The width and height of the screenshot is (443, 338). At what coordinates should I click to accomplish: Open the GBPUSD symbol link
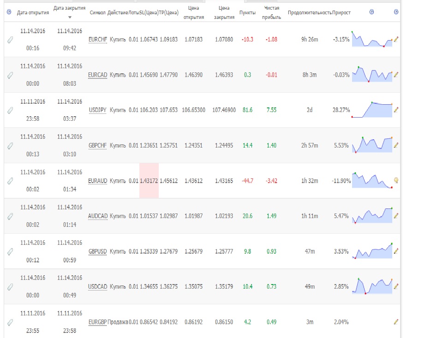click(98, 251)
